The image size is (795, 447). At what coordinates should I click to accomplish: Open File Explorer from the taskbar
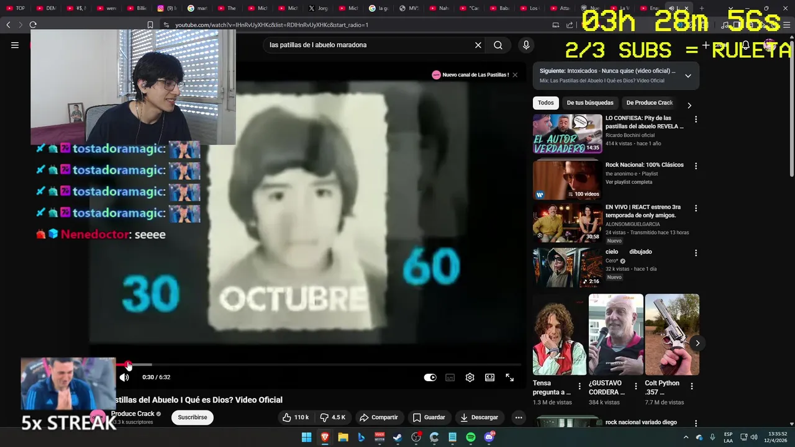(x=343, y=437)
